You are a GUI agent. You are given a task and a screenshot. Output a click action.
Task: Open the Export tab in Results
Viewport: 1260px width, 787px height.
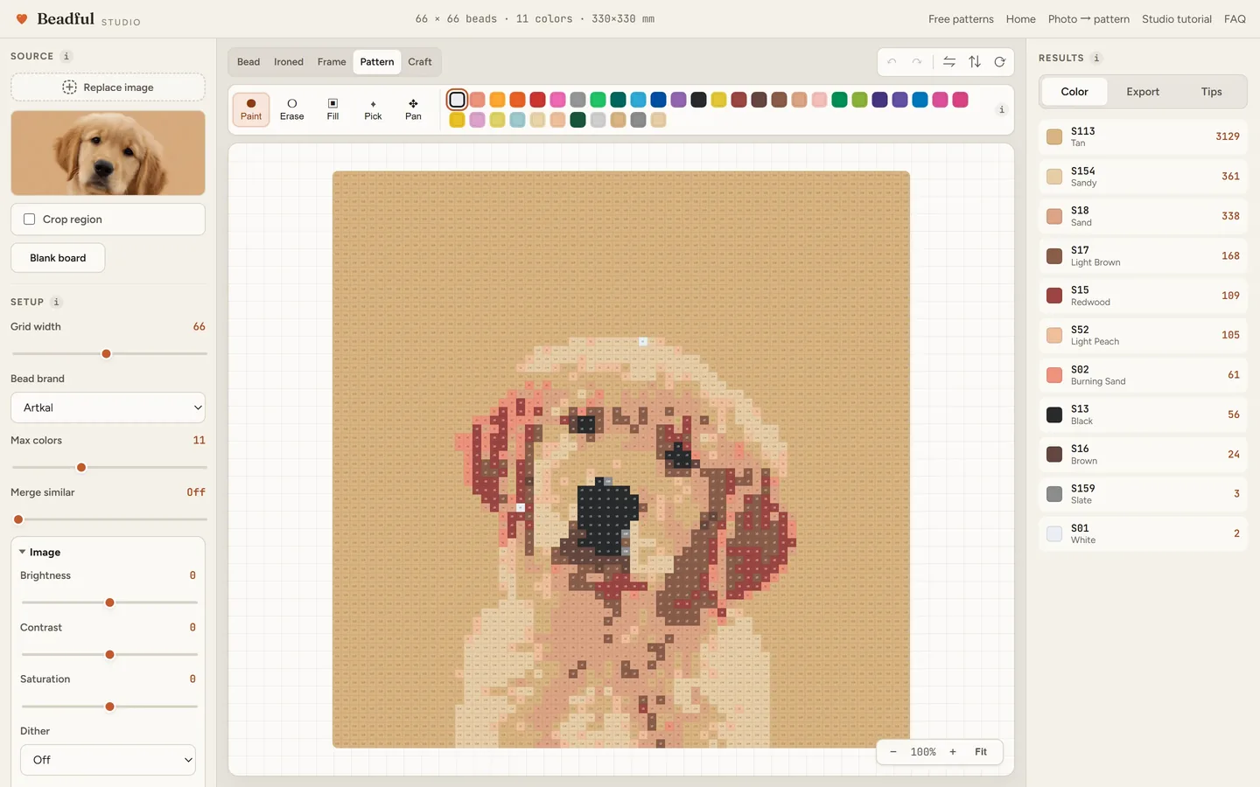(1143, 92)
